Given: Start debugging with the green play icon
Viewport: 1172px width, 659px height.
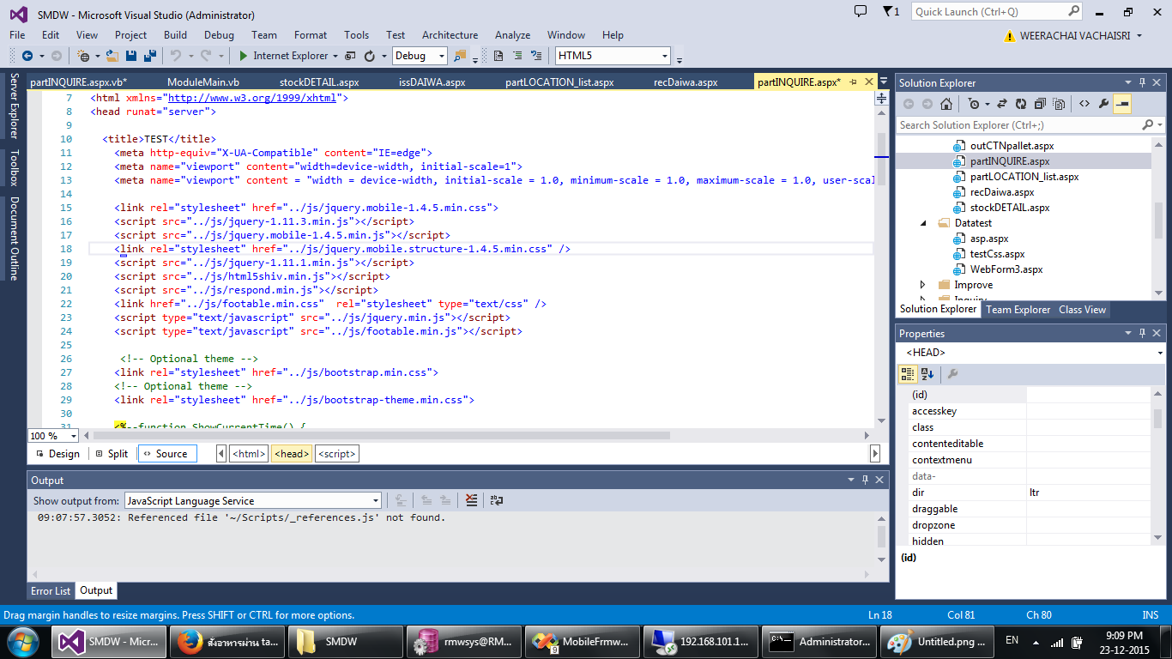Looking at the screenshot, I should point(244,56).
